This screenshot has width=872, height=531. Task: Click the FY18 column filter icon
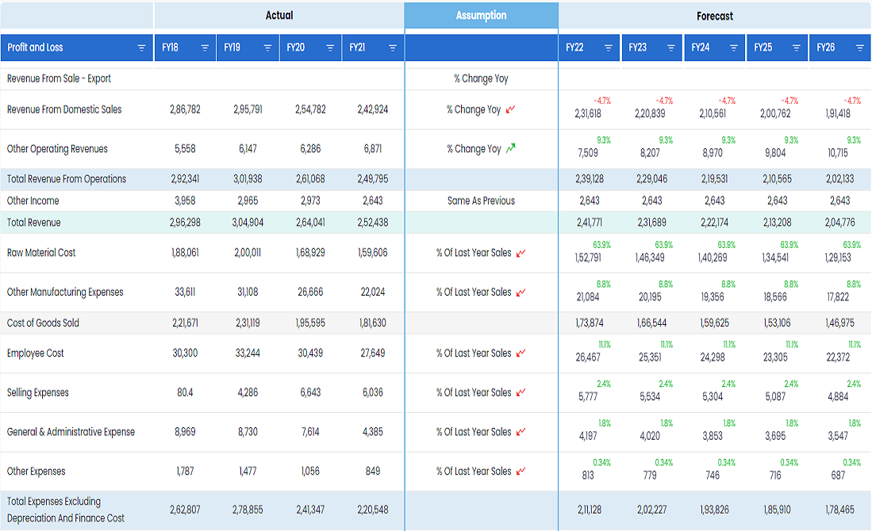click(205, 48)
